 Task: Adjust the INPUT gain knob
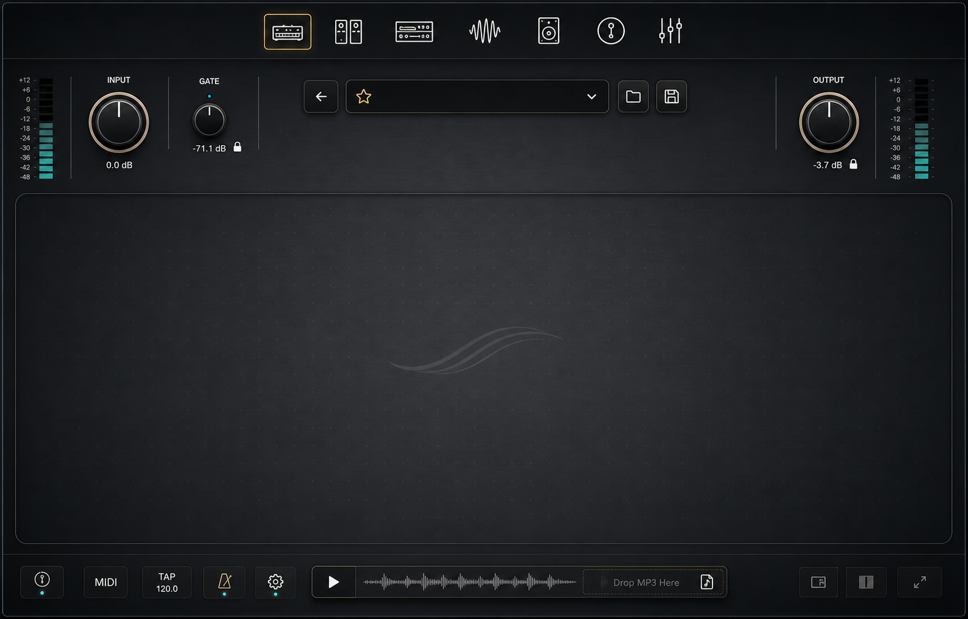[x=119, y=122]
